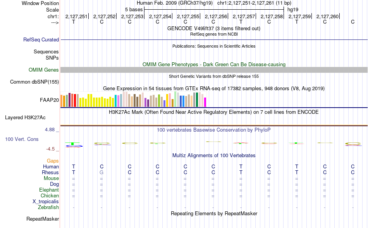Click the 2,127,252 ruler coordinate
This screenshot has height=228, width=368.
(105, 16)
